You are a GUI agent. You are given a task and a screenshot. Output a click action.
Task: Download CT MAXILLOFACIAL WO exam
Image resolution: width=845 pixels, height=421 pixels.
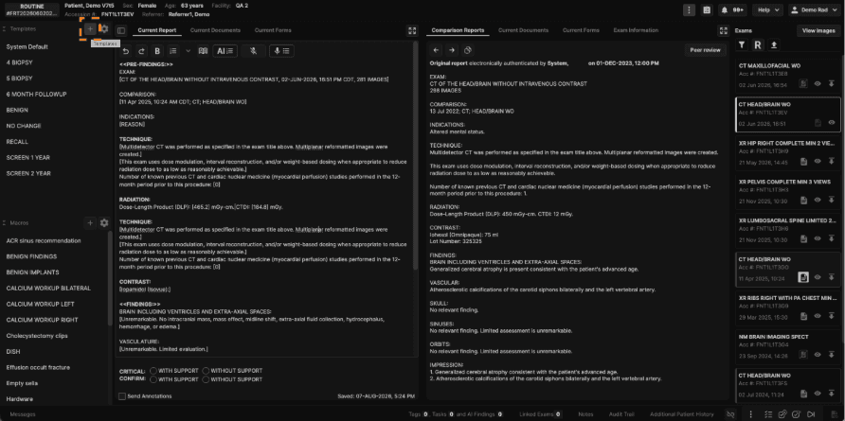(x=832, y=83)
